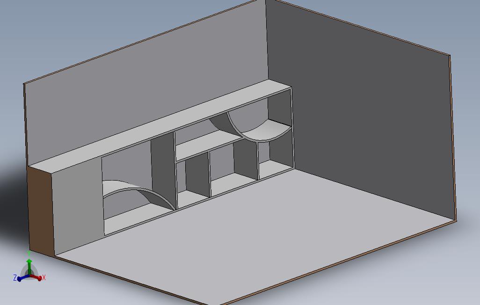480x305 pixels.
Task: Select the solid front panel at cabinet's left end
Action: click(x=78, y=205)
